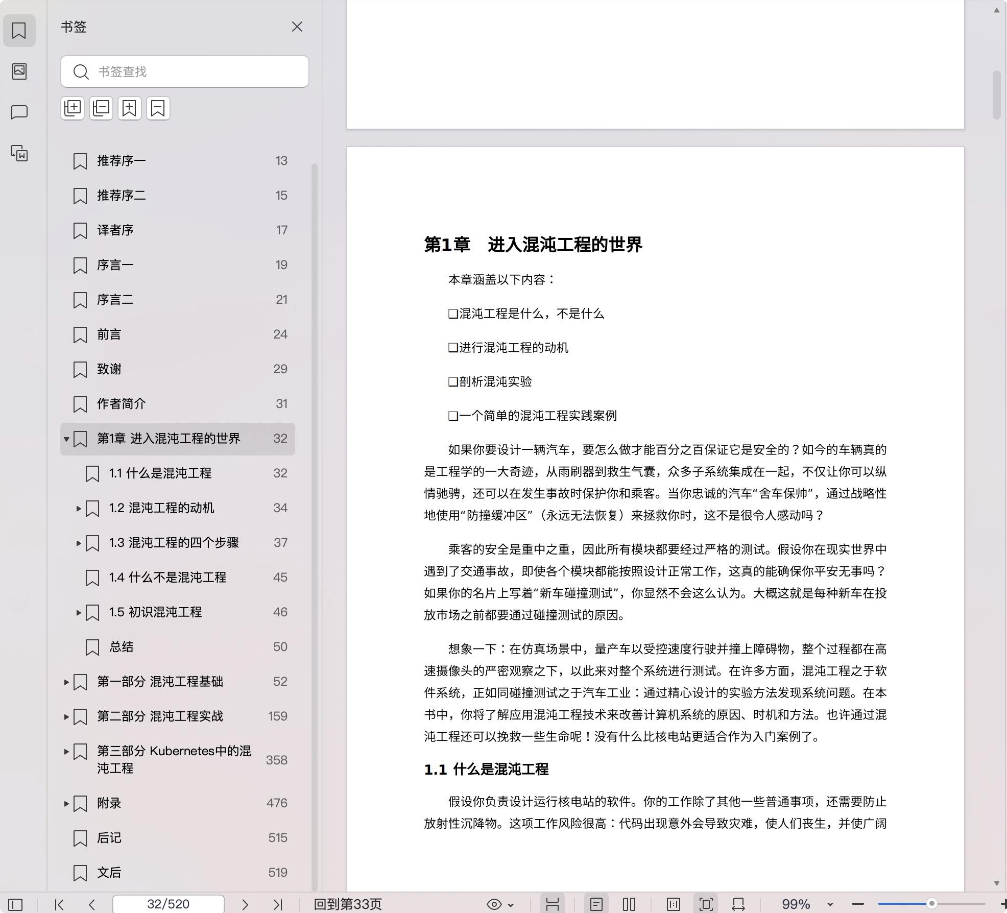Open bookmark 译者序
The width and height of the screenshot is (1007, 913).
pos(178,230)
